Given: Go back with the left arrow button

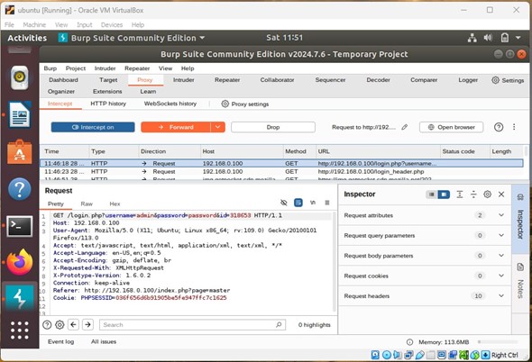Looking at the screenshot, I should point(73,325).
